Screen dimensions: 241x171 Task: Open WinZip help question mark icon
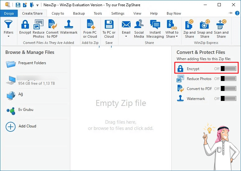click(x=237, y=13)
